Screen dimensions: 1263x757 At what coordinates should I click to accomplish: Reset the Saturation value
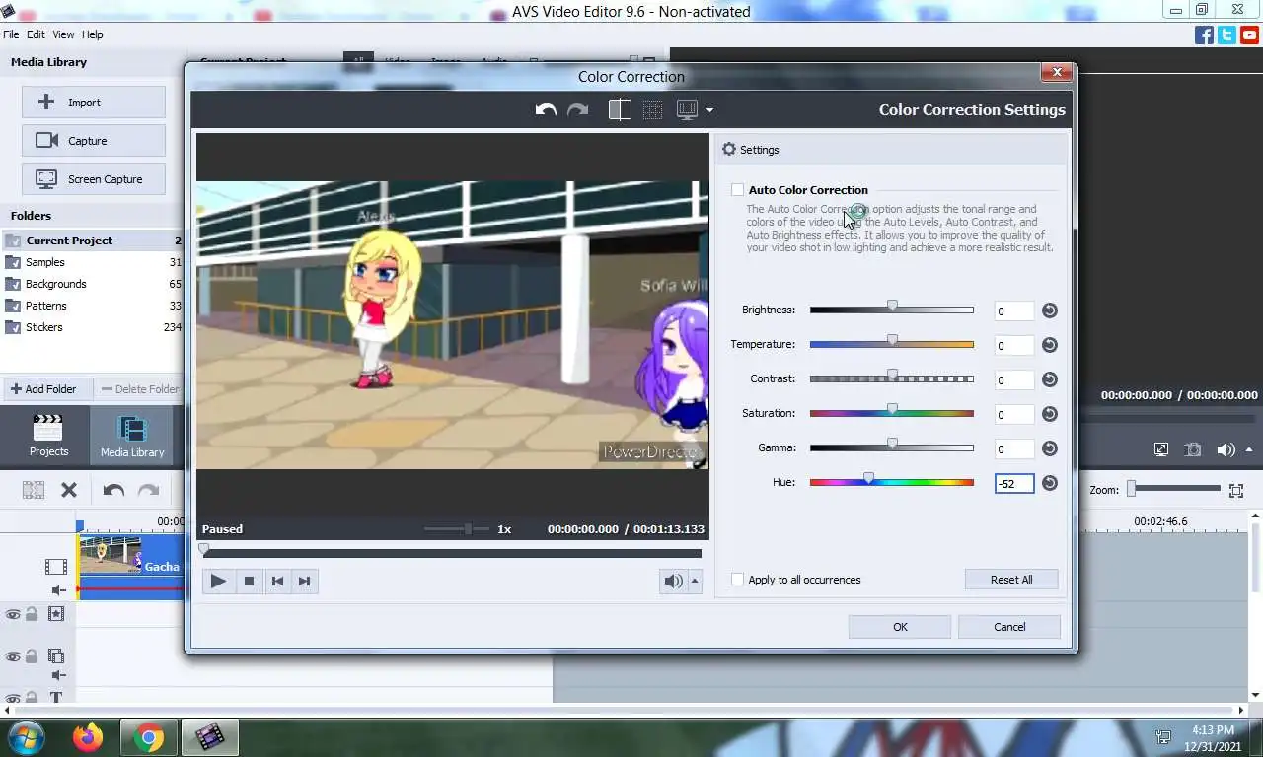1050,414
